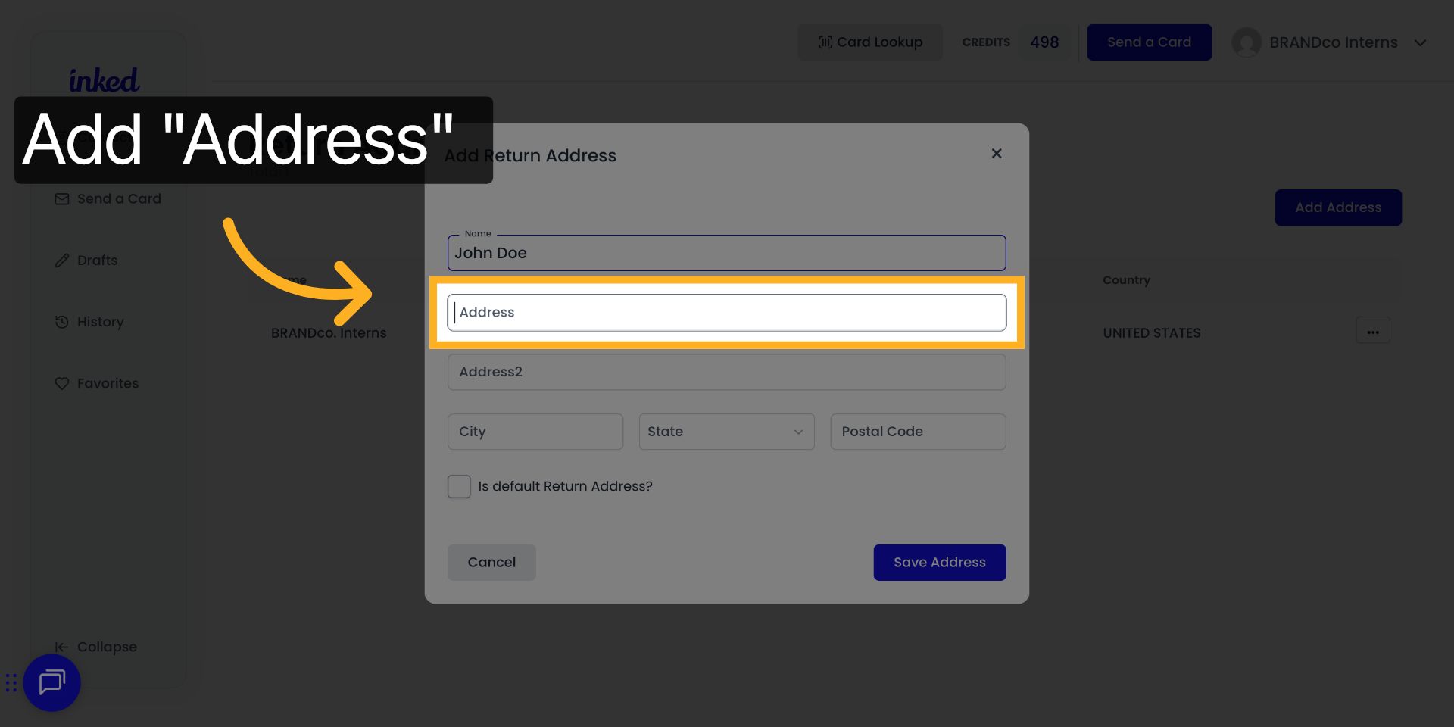Viewport: 1454px width, 727px height.
Task: Open the BRANDco Interns profile avatar
Action: (x=1247, y=42)
